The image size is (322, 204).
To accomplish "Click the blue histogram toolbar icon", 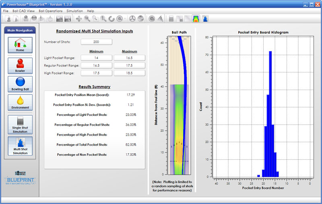I will pos(205,19).
